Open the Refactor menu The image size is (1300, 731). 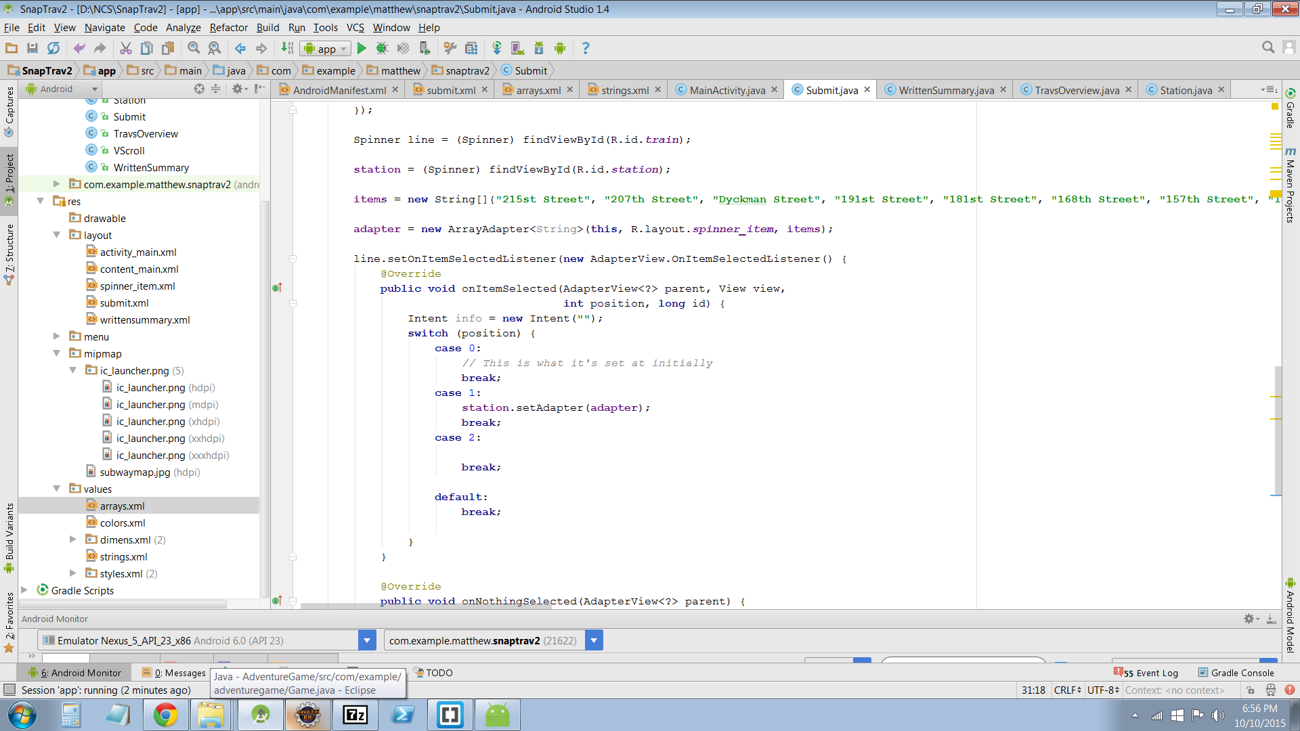228,28
